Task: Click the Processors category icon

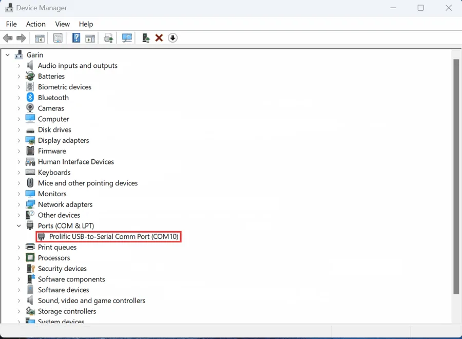Action: click(30, 258)
